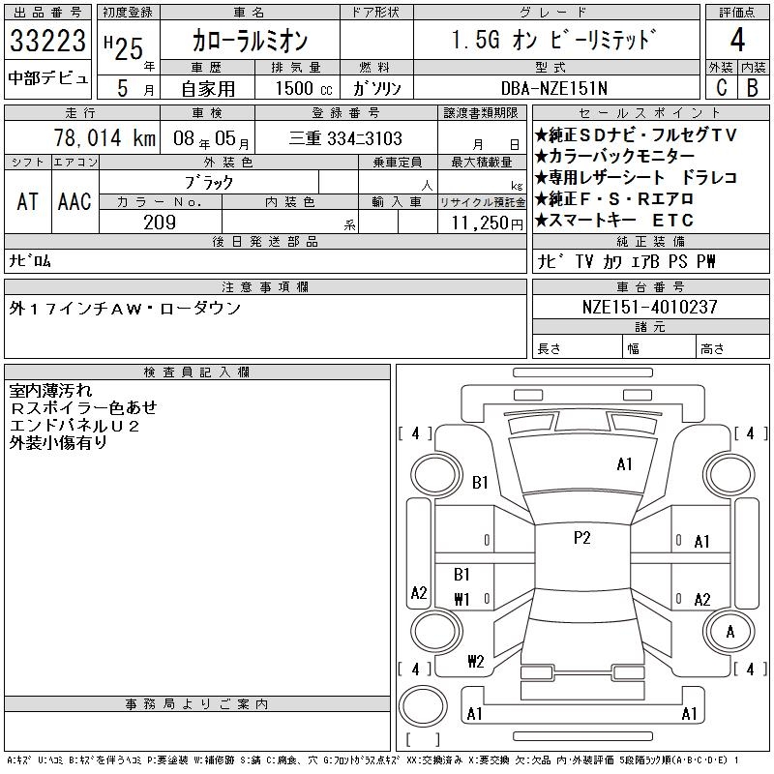Screen dimensions: 774x774
Task: Select venue label 中部デビュ
Action: point(47,78)
